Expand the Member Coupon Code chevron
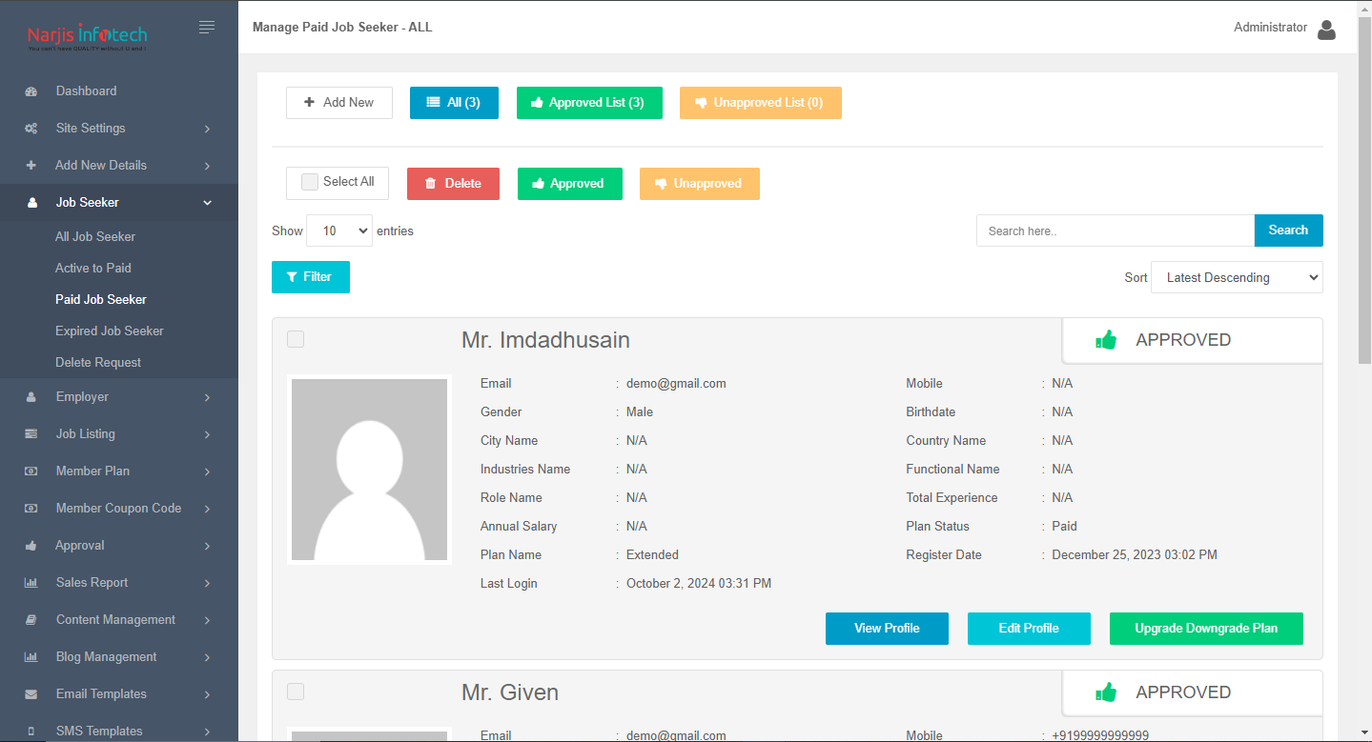 pyautogui.click(x=207, y=509)
